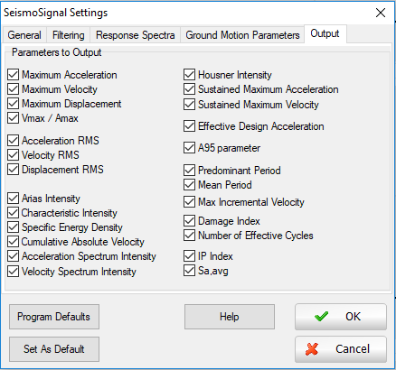Switch to the General tab

24,35
